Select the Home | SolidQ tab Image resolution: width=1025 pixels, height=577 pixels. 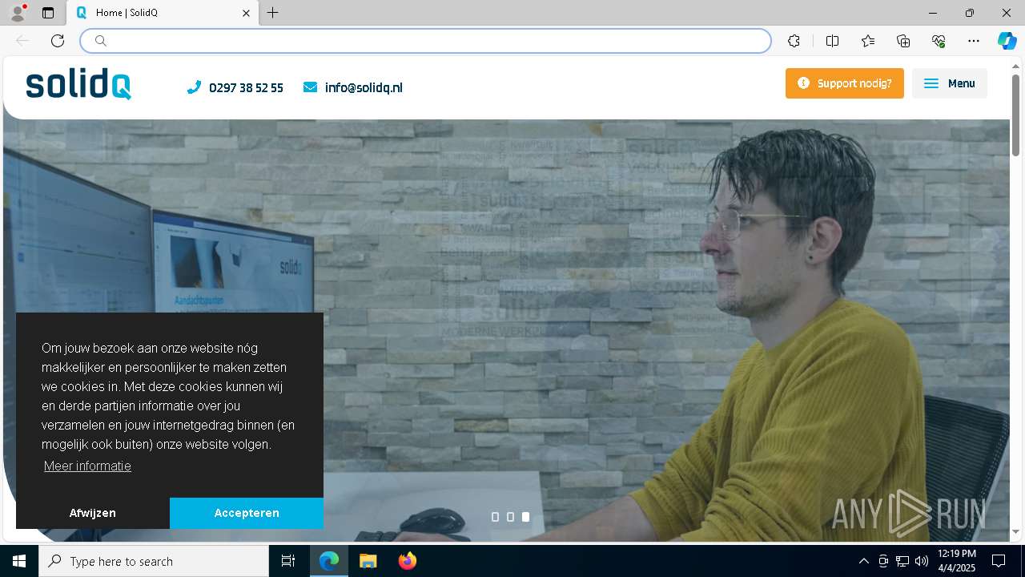pos(163,13)
